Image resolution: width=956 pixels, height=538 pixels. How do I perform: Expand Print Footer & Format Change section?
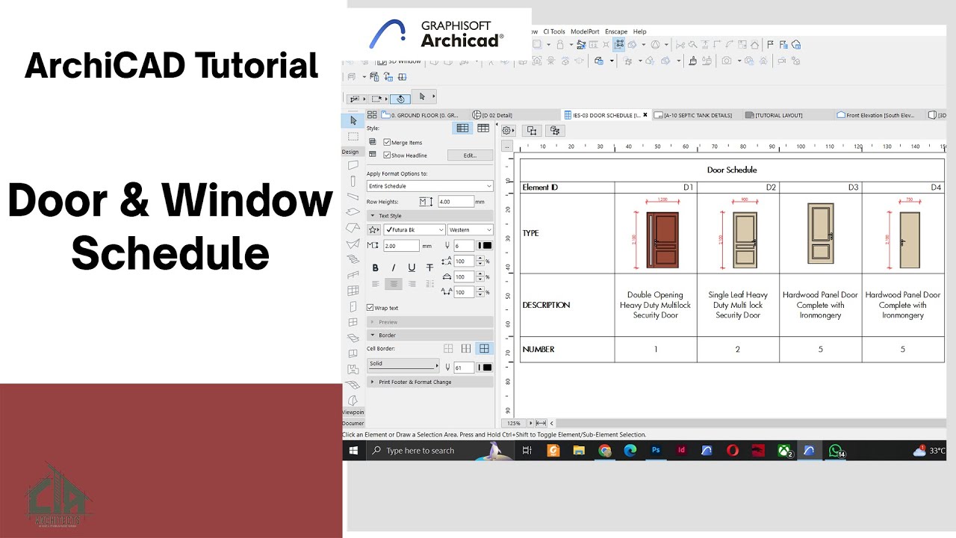(x=429, y=382)
